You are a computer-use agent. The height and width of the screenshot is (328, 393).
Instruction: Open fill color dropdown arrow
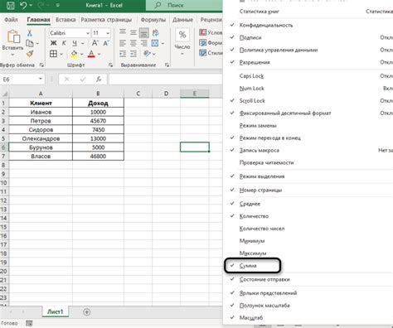81,54
